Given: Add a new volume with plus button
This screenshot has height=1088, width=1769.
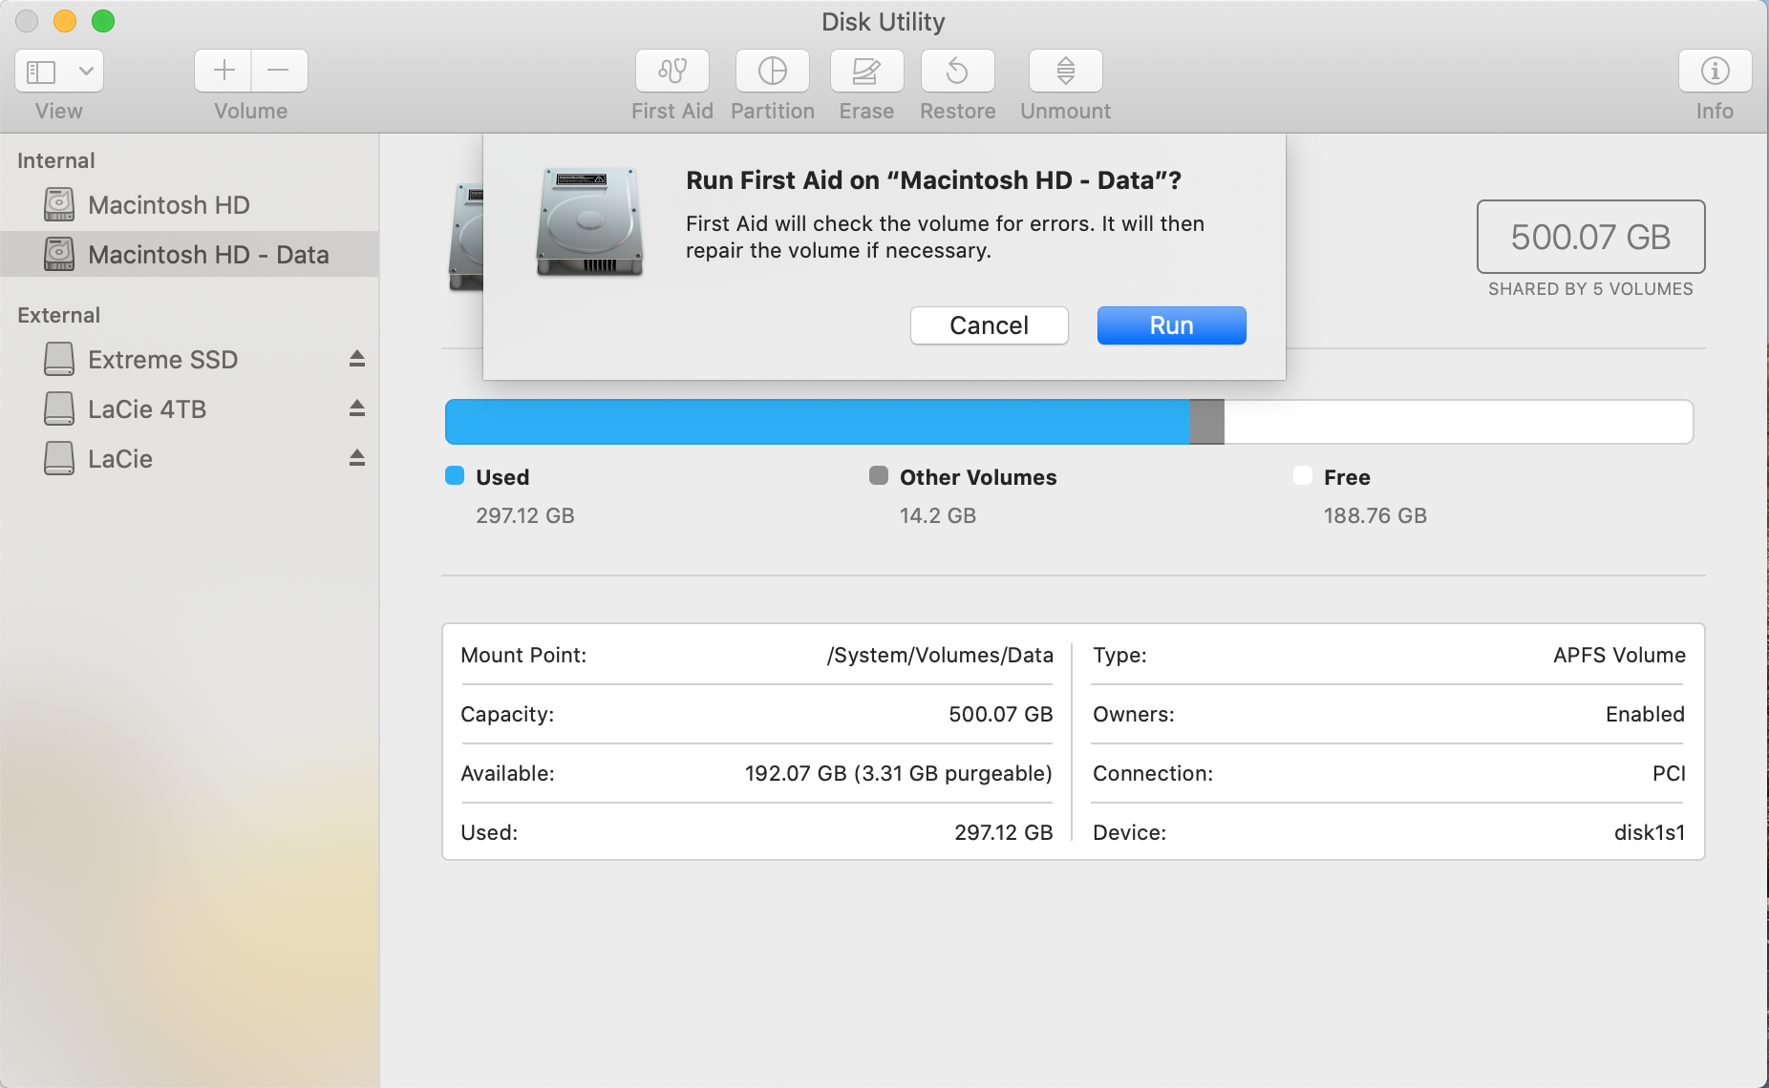Looking at the screenshot, I should coord(224,72).
